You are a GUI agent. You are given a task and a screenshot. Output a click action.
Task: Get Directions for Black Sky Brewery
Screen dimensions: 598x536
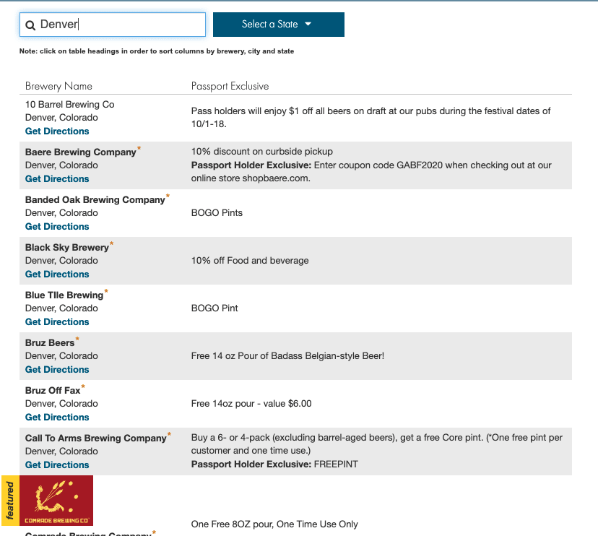57,274
